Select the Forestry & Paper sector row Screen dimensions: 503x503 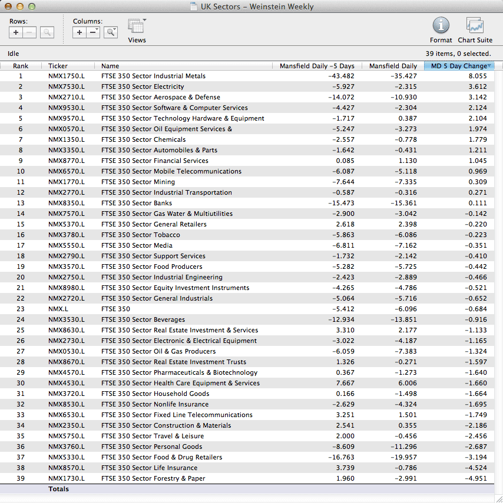[x=153, y=478]
